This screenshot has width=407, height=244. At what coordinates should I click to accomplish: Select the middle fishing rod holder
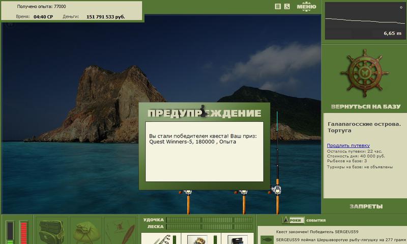click(244, 202)
